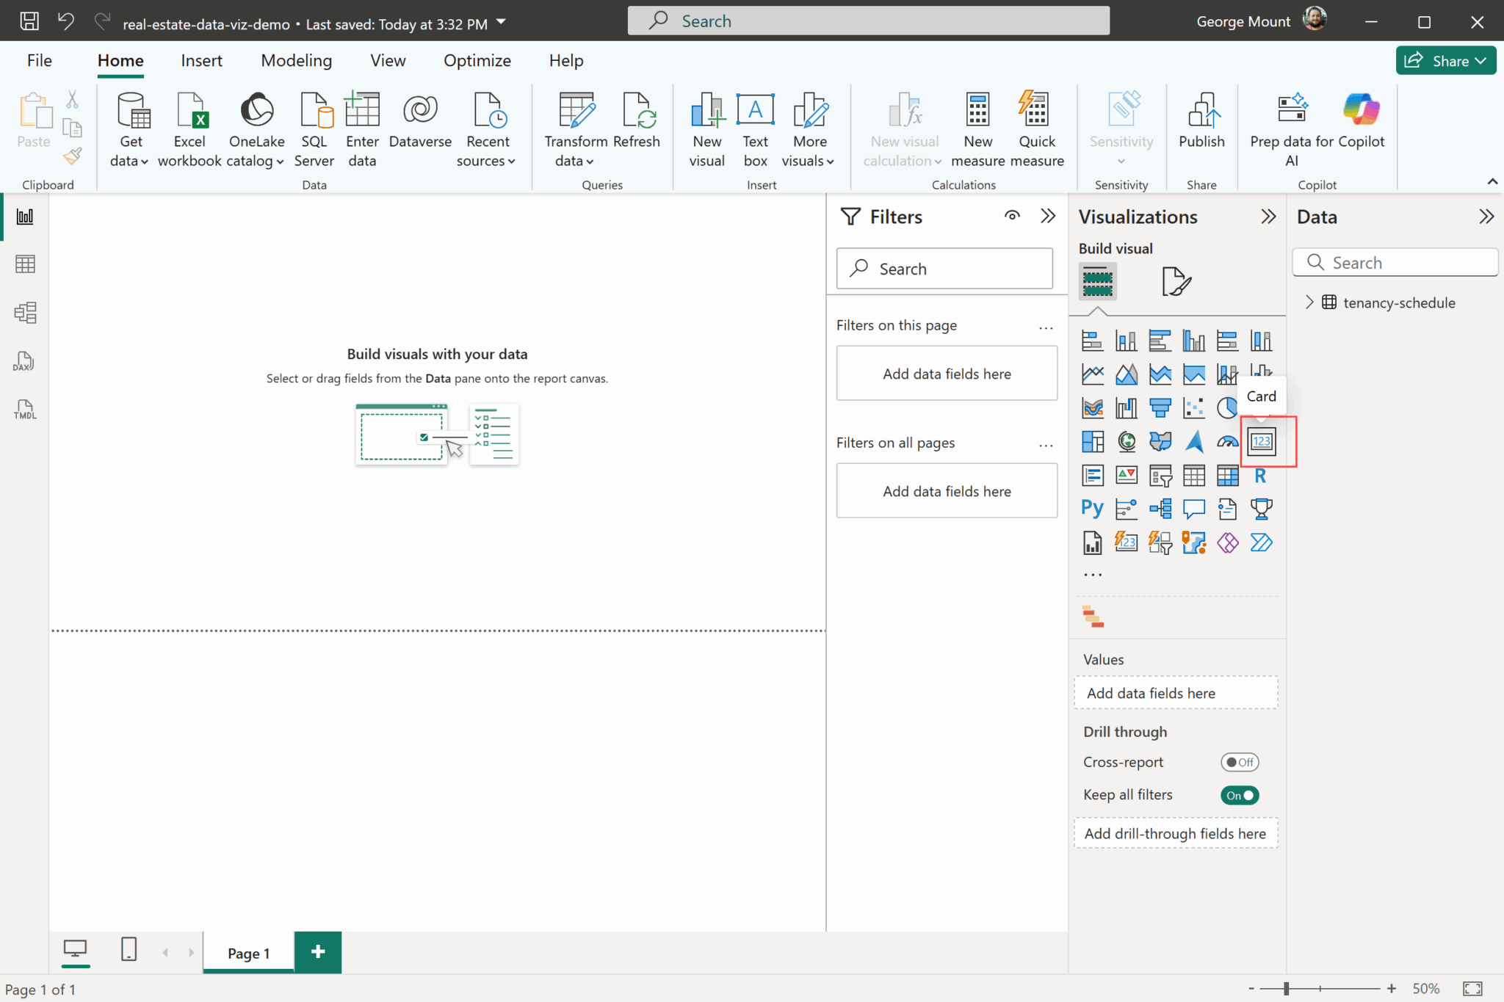The width and height of the screenshot is (1504, 1002).
Task: Select the Format visual pane icon
Action: pyautogui.click(x=1176, y=281)
